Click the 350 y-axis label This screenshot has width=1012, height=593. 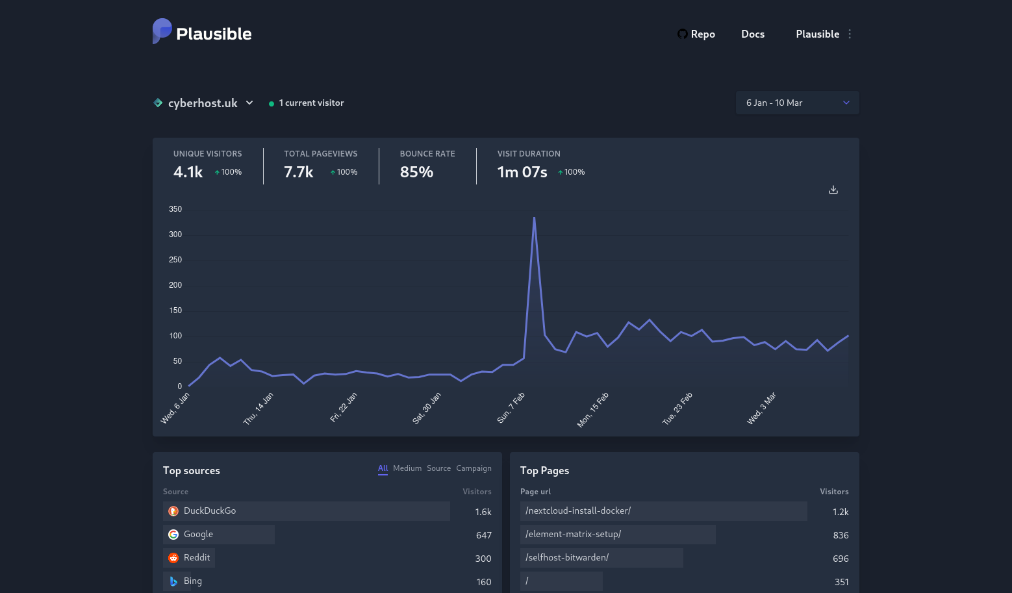coord(175,209)
